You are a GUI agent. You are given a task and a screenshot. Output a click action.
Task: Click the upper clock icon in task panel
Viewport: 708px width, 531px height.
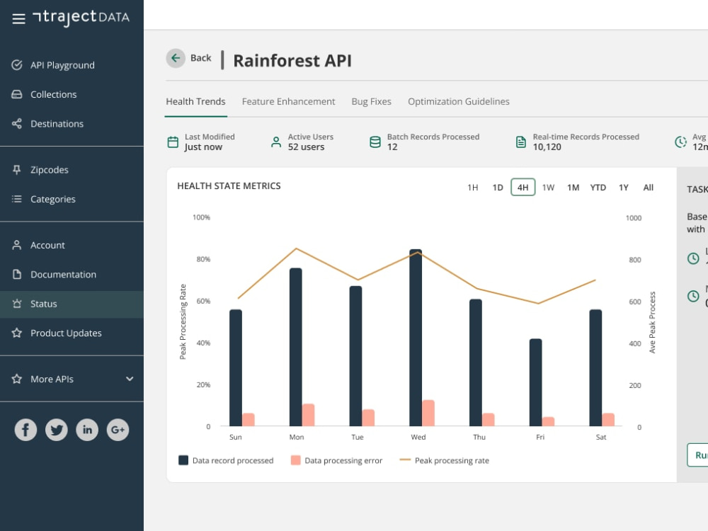tap(693, 258)
